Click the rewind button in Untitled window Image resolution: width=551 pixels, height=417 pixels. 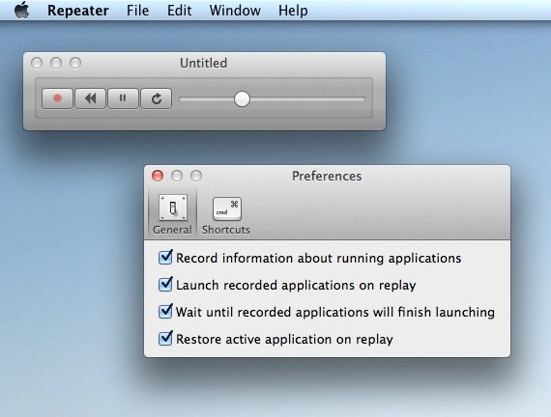pyautogui.click(x=90, y=98)
